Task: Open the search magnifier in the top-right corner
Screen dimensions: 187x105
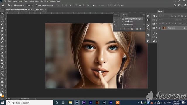Action: click(175, 5)
